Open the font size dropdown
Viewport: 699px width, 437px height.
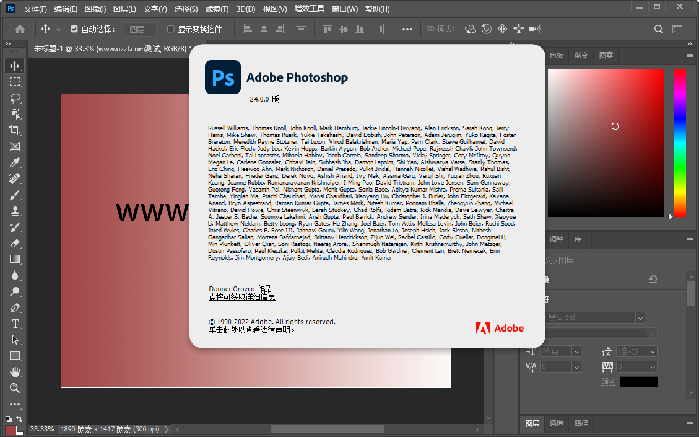(576, 351)
